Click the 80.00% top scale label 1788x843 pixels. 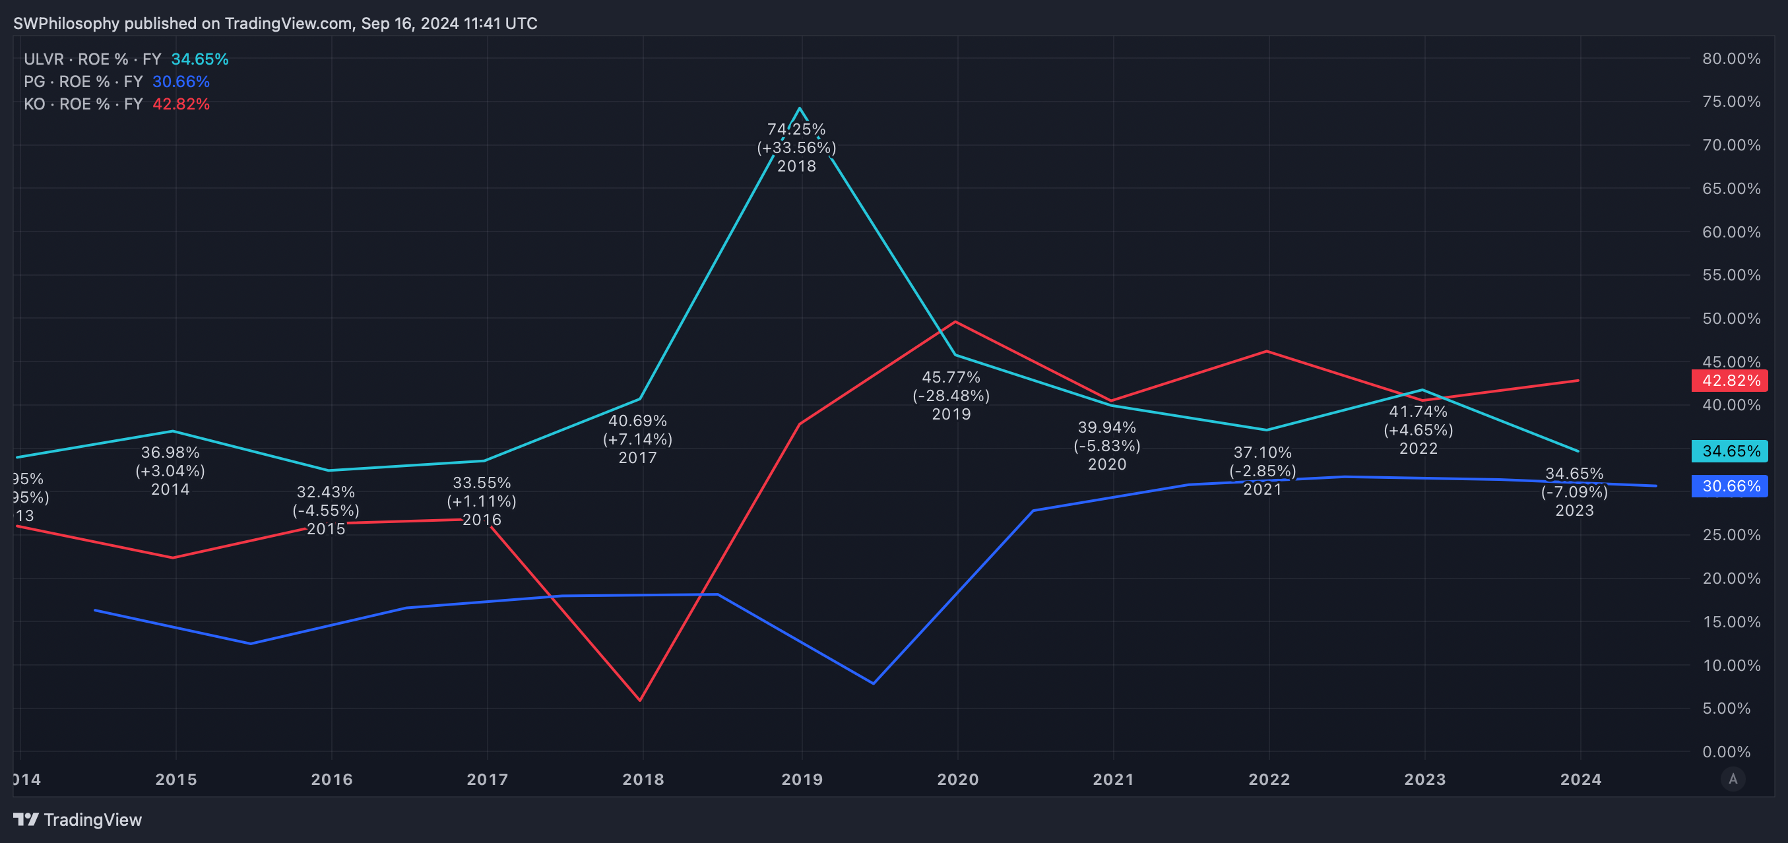point(1731,59)
